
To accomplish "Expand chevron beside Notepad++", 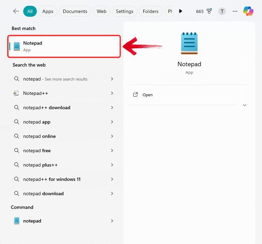I will click(x=112, y=93).
